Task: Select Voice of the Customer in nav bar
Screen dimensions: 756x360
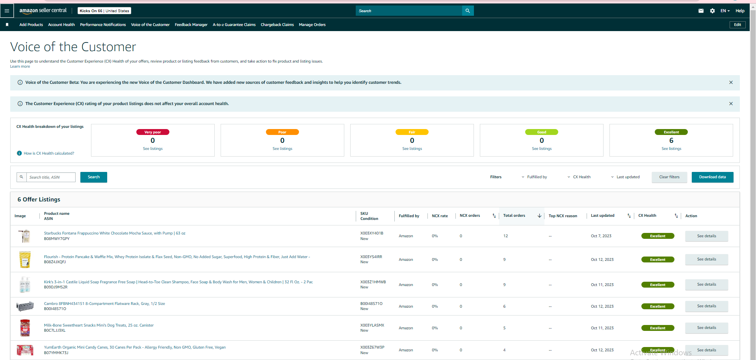Action: pyautogui.click(x=150, y=25)
